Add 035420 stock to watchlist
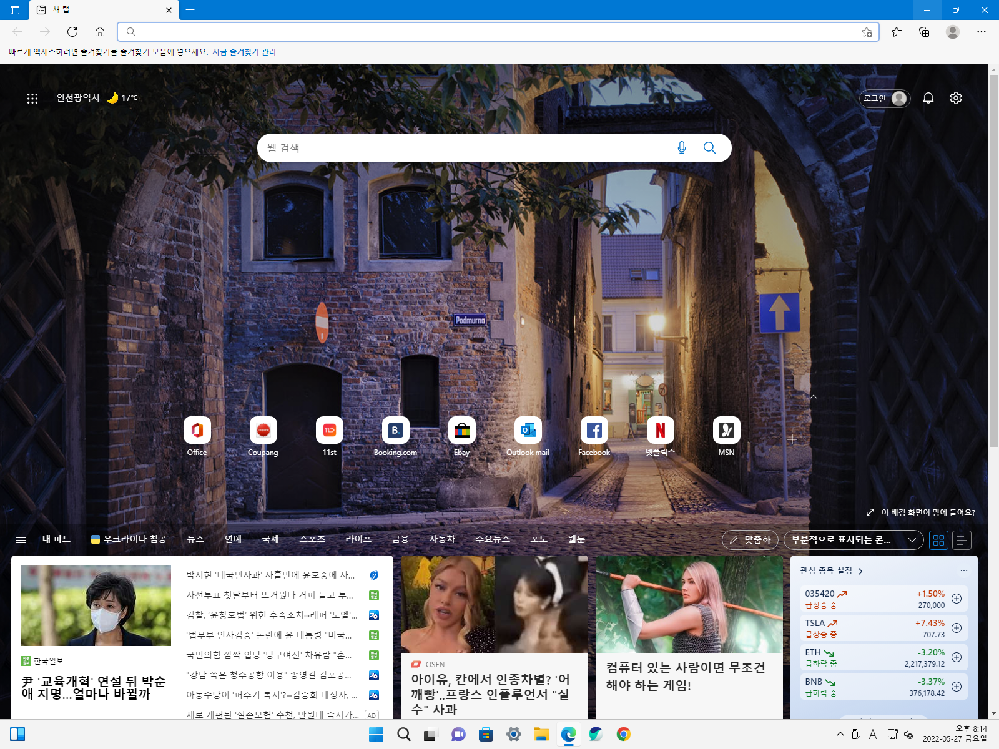Screen dimensions: 999x749 point(957,599)
